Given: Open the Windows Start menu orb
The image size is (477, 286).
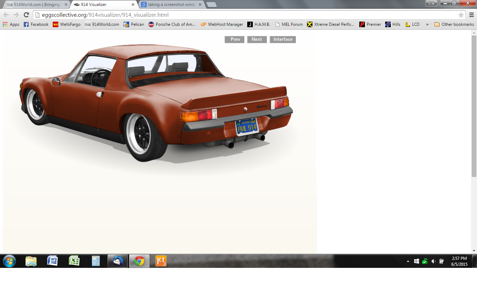Looking at the screenshot, I should (x=9, y=261).
